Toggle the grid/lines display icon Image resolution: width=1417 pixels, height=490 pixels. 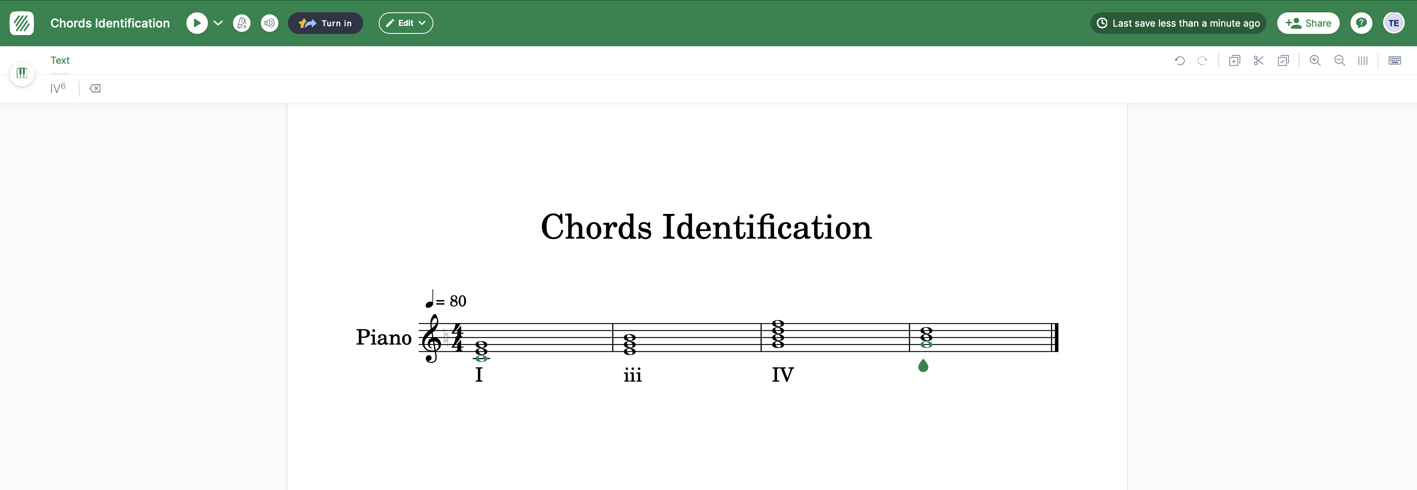tap(1363, 61)
